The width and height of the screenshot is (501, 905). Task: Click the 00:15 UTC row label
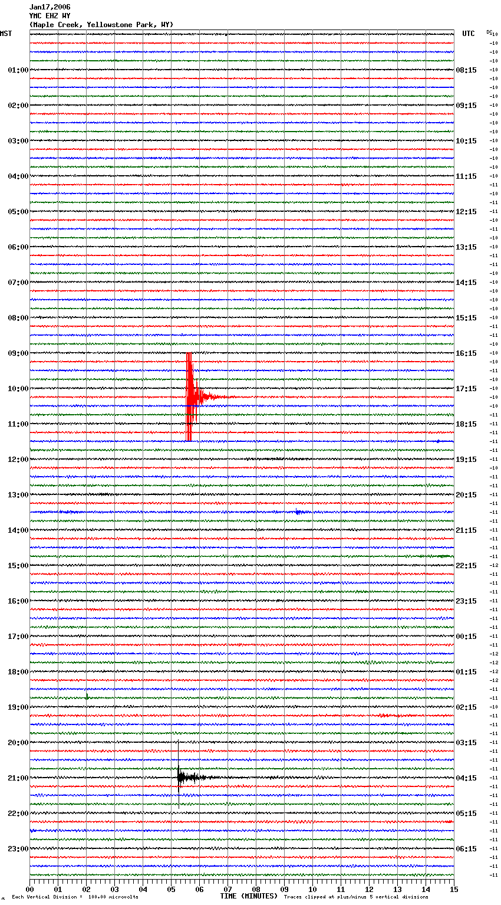[466, 637]
